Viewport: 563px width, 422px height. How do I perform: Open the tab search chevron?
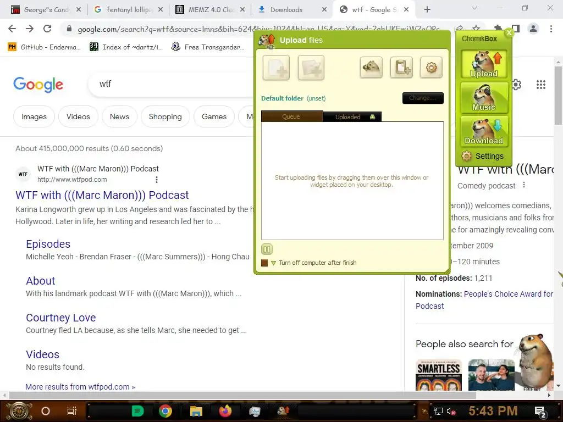474,8
